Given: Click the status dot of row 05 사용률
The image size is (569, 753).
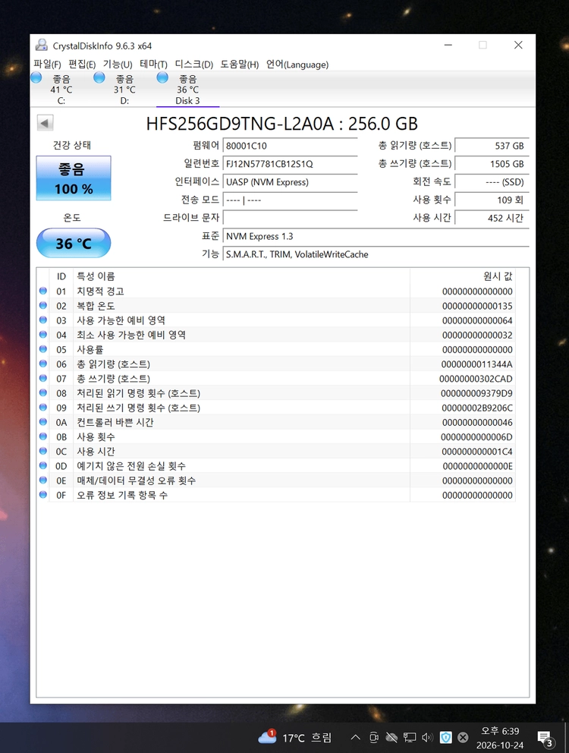Looking at the screenshot, I should click(x=43, y=349).
